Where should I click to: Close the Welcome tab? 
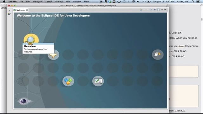click(x=27, y=10)
